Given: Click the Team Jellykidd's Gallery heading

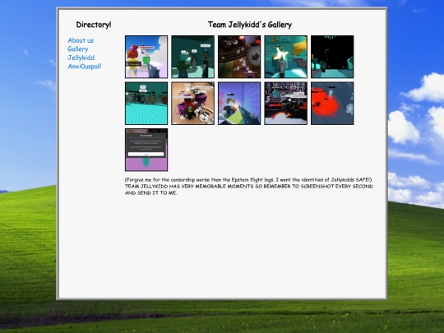Looking at the screenshot, I should pyautogui.click(x=250, y=25).
